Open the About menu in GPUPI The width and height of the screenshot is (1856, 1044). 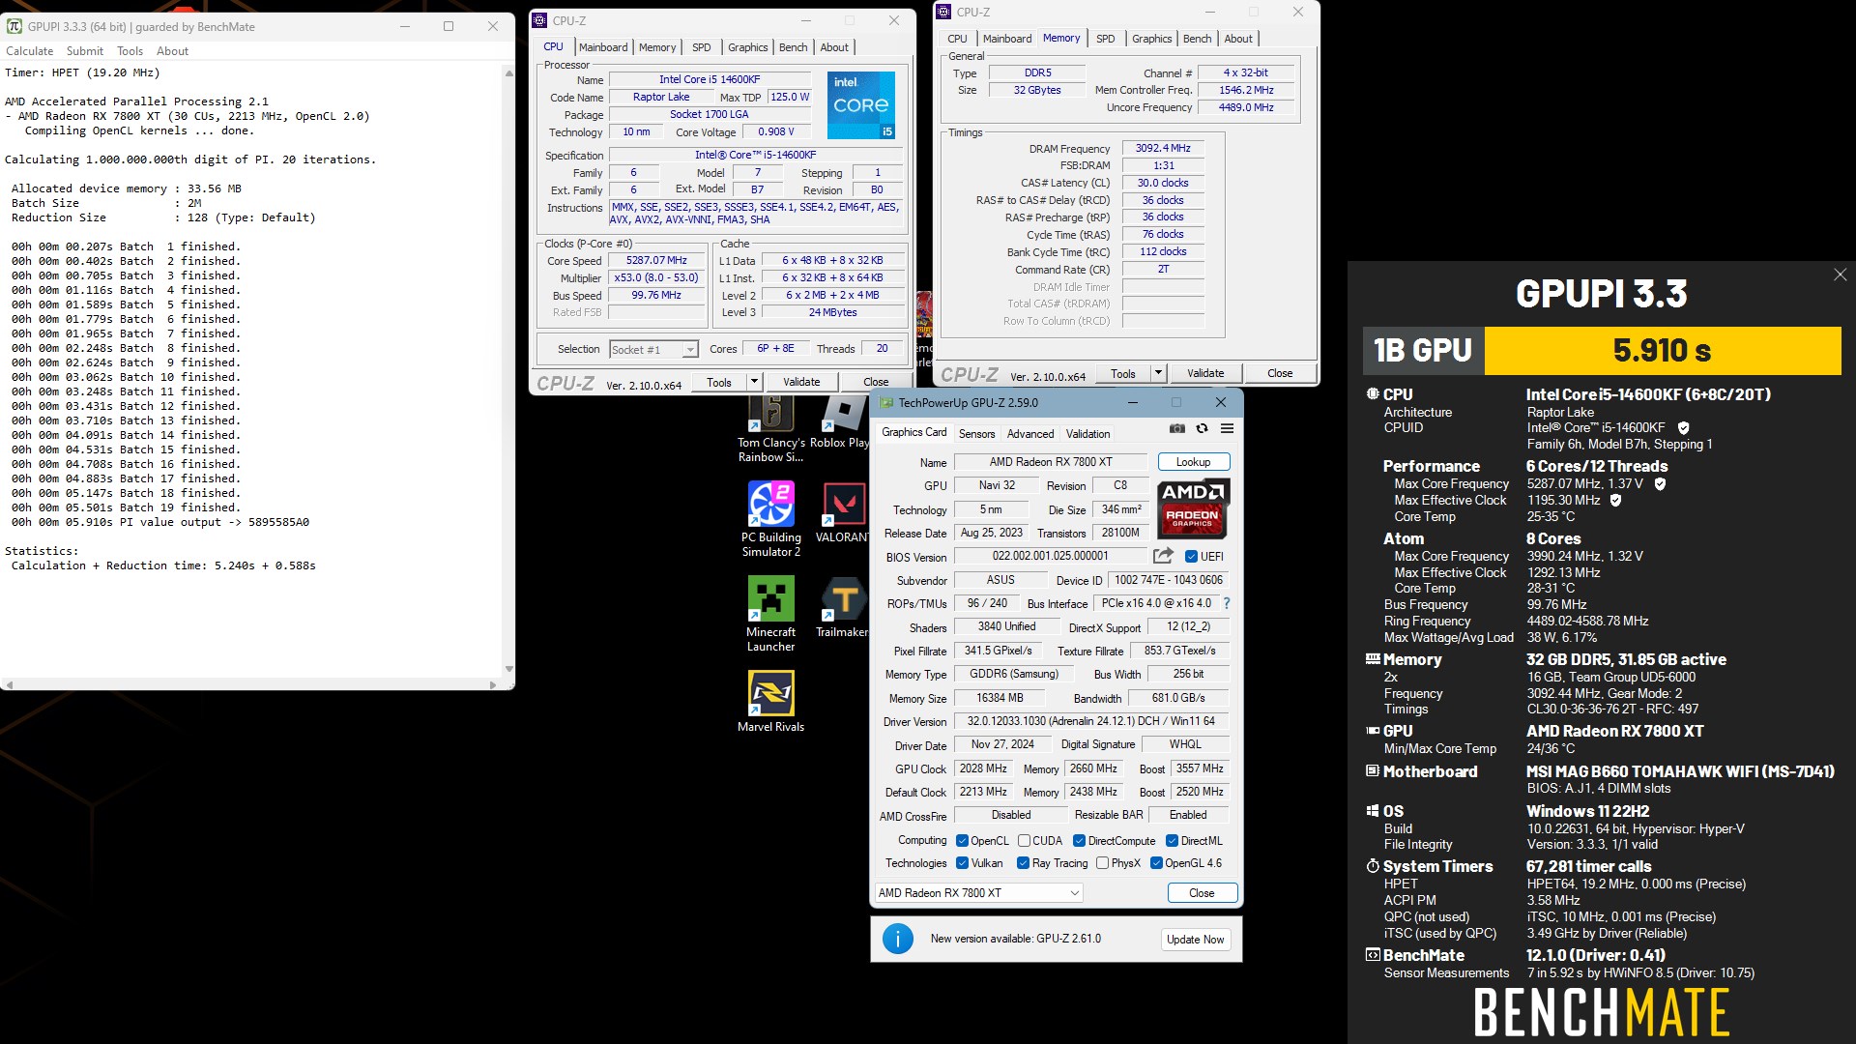pyautogui.click(x=173, y=51)
